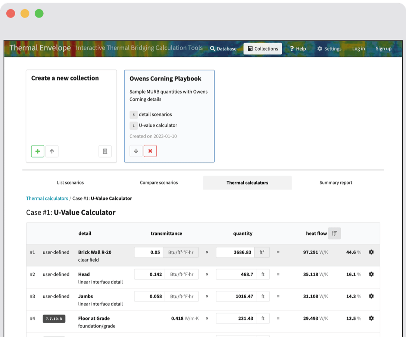Click the up arrow upload icon
Viewport: 406px width, 337px height.
tap(52, 151)
